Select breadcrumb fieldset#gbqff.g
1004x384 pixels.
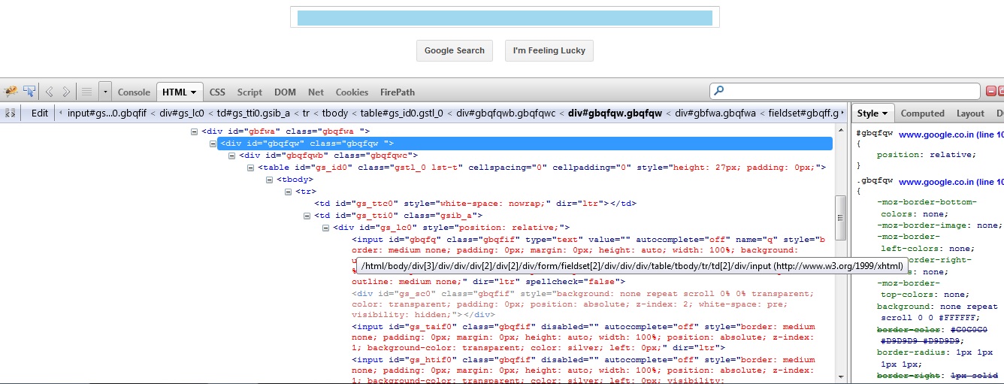coord(802,113)
